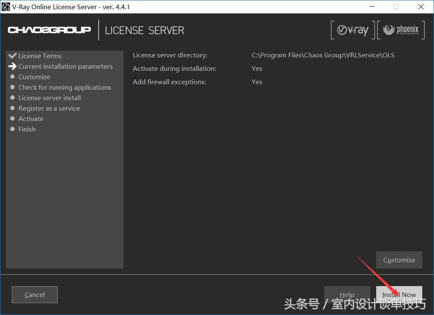Open the Help button
This screenshot has width=434, height=315.
[x=347, y=294]
